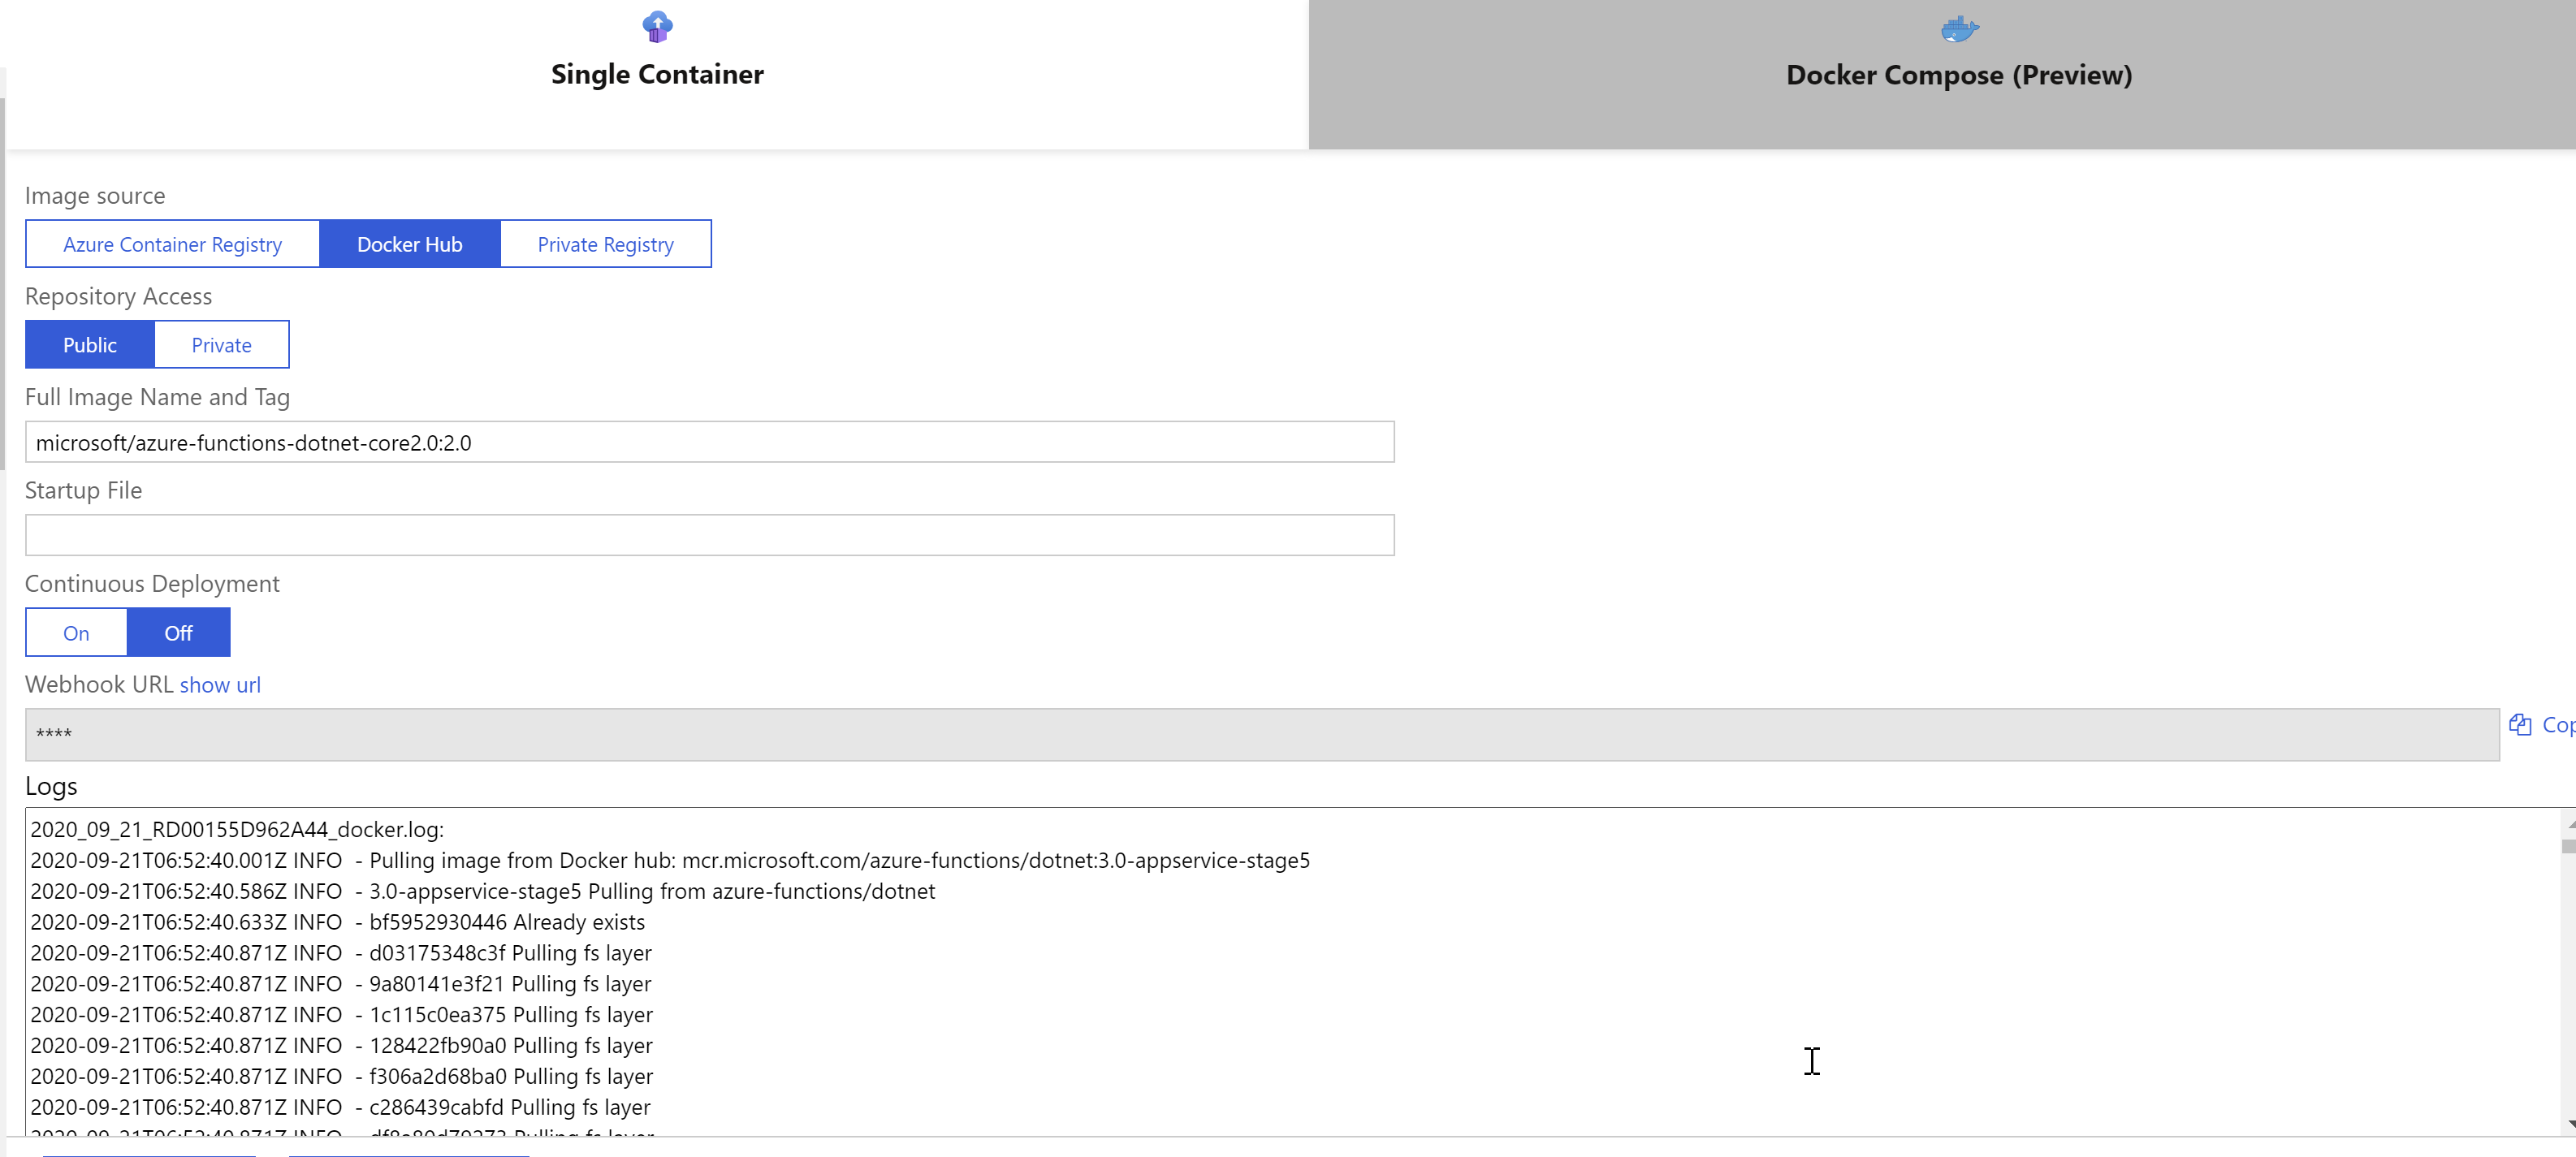
Task: Click the Docker Compose whale icon
Action: point(1958,27)
